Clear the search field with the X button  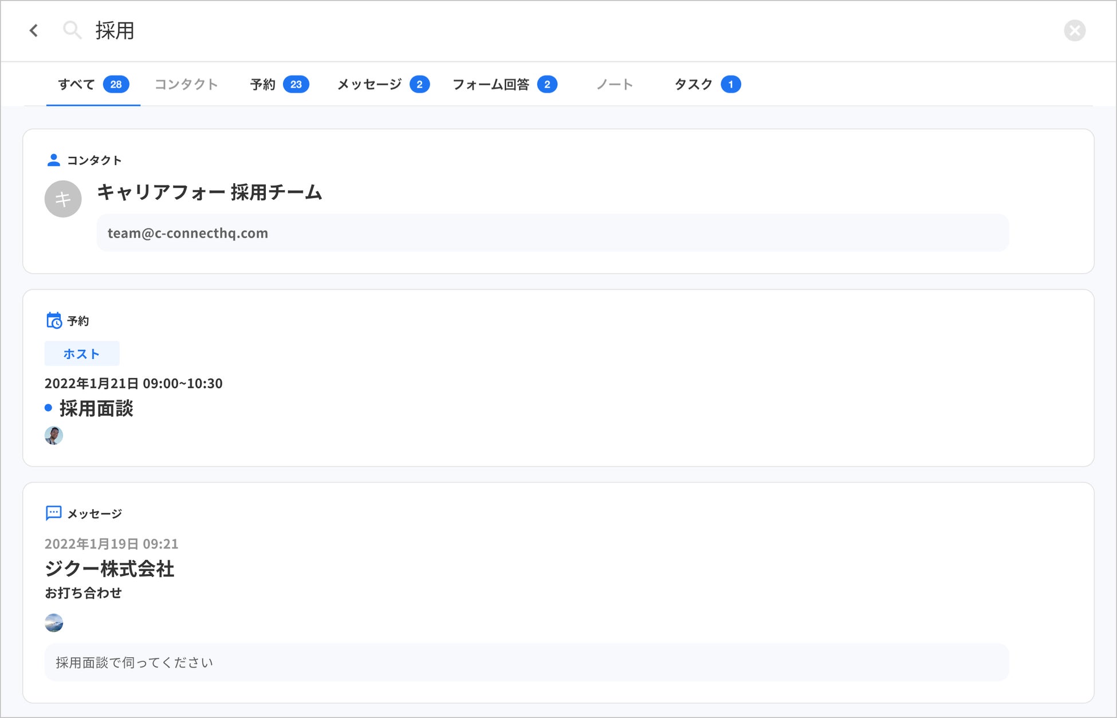[x=1075, y=30]
